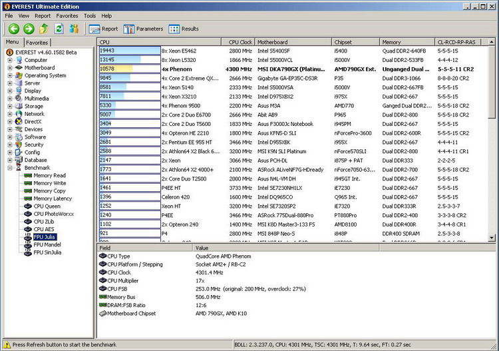Sort by the CPU Clock column header
The width and height of the screenshot is (499, 351).
click(240, 41)
